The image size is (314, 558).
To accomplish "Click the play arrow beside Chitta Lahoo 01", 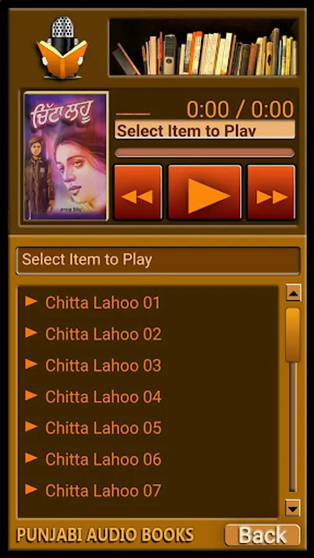I will coord(31,302).
